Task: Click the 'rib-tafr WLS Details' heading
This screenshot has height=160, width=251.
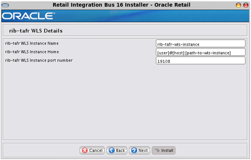Action: 36,31
